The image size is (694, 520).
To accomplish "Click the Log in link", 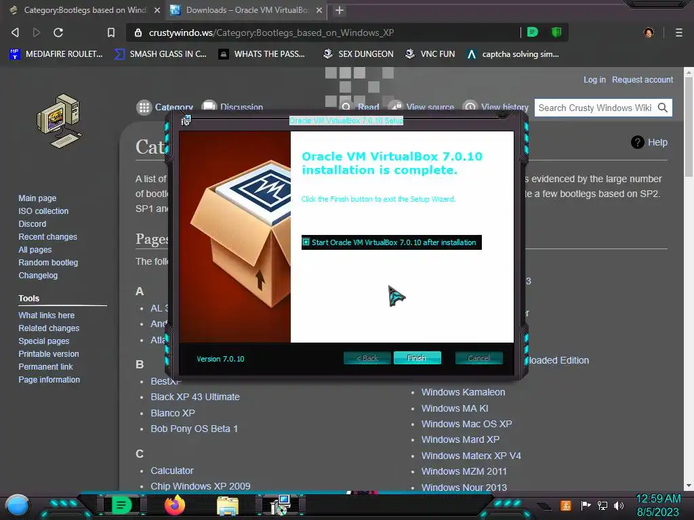I will 594,80.
